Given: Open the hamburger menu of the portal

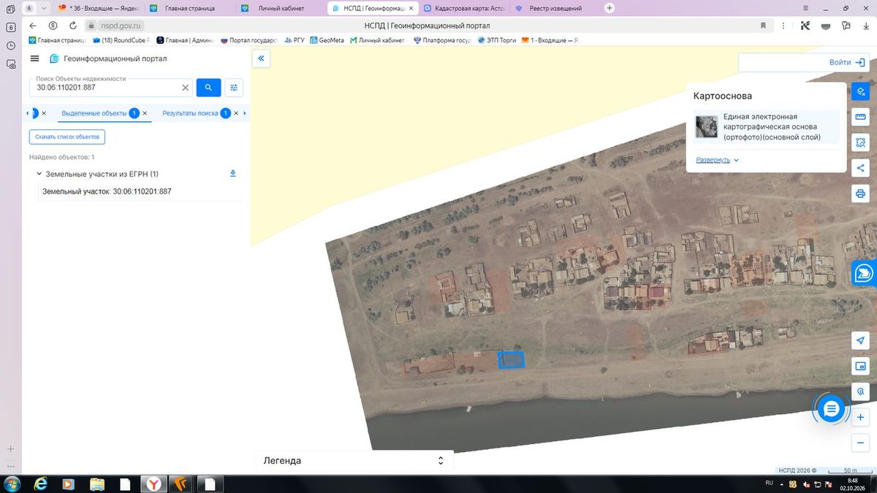Looking at the screenshot, I should click(x=34, y=58).
